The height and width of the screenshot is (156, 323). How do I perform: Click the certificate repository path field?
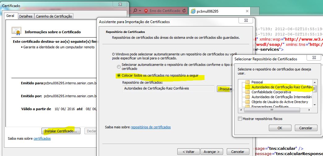168,89
